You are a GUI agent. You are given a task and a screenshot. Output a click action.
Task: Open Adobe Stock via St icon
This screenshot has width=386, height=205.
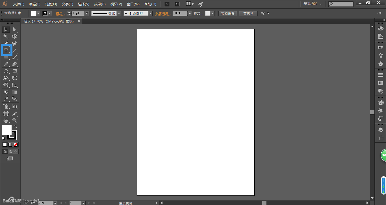pos(177,4)
